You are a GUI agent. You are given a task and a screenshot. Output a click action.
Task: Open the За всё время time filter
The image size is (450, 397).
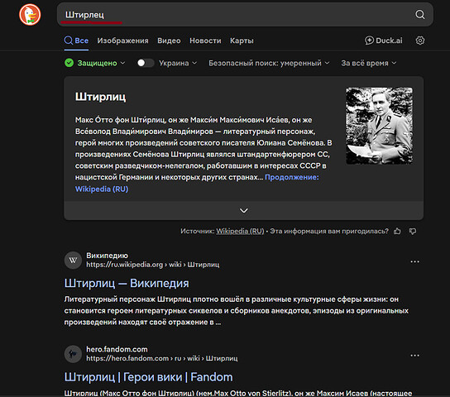(x=368, y=63)
